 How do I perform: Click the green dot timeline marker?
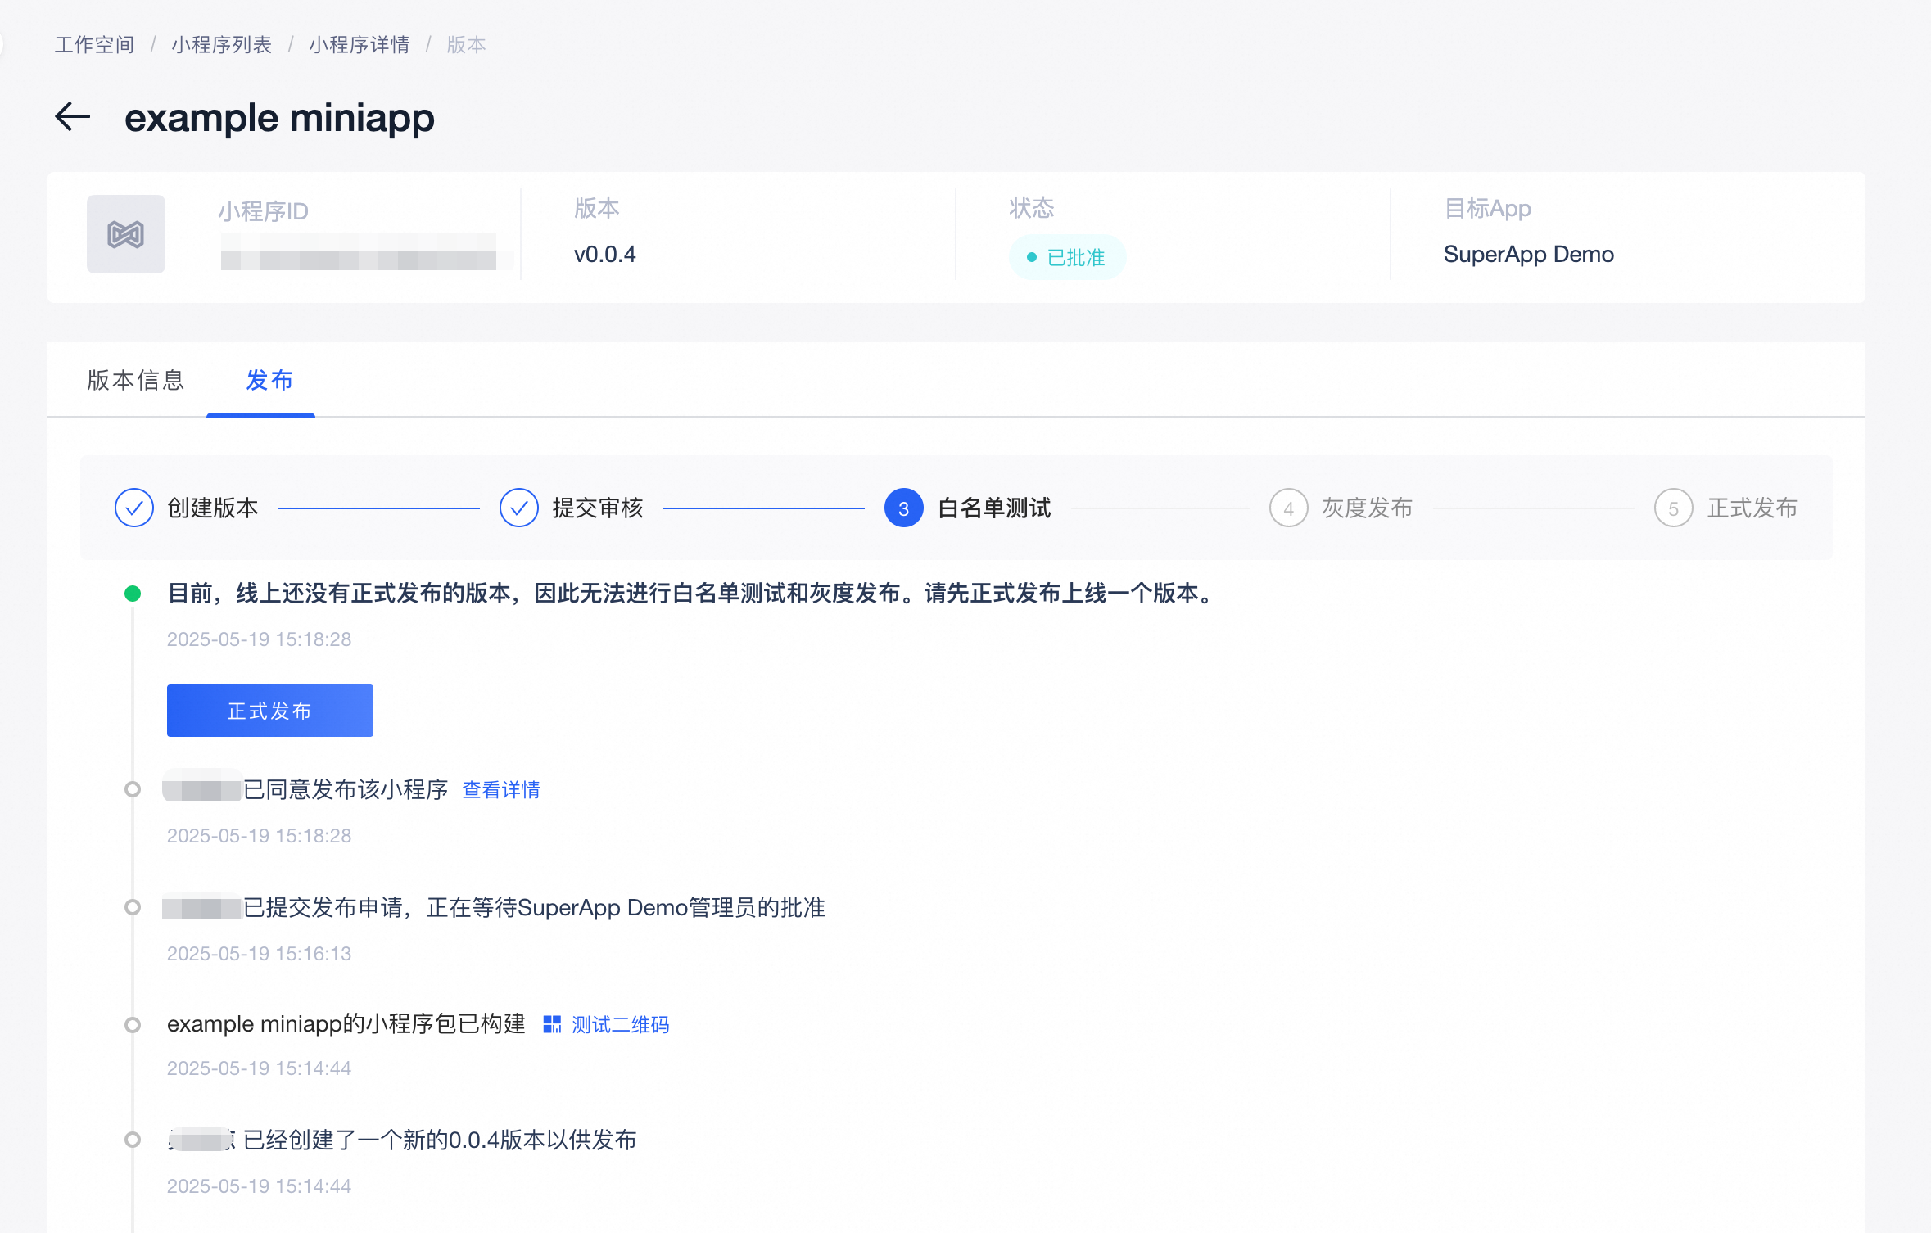click(x=133, y=594)
